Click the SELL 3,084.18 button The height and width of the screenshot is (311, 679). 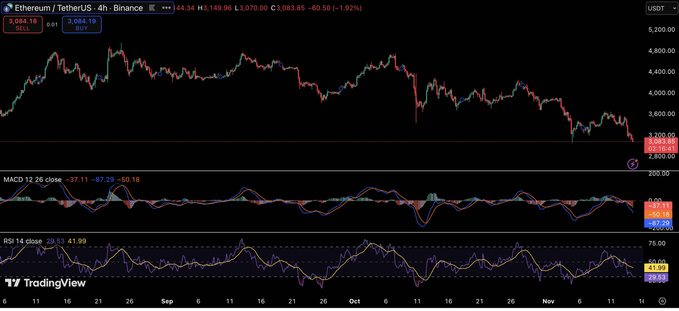click(23, 24)
